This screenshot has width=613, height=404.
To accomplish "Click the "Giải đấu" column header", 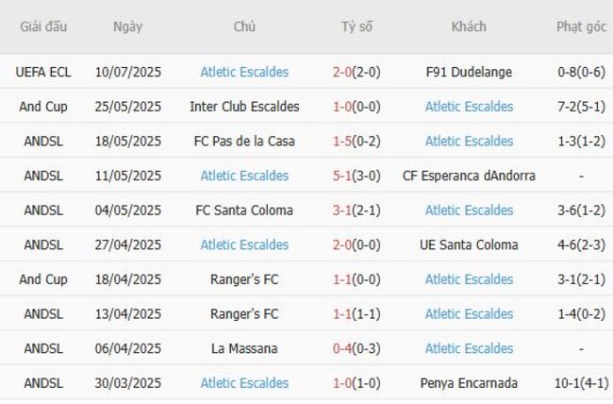I will [x=43, y=26].
